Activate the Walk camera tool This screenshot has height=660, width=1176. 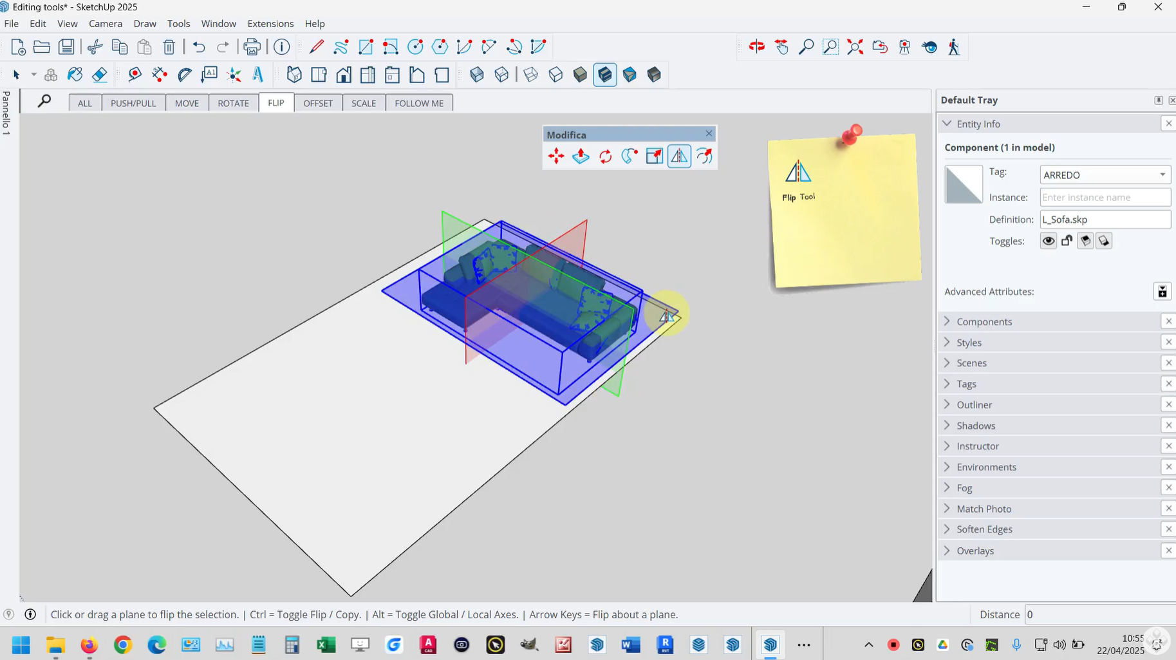coord(953,47)
